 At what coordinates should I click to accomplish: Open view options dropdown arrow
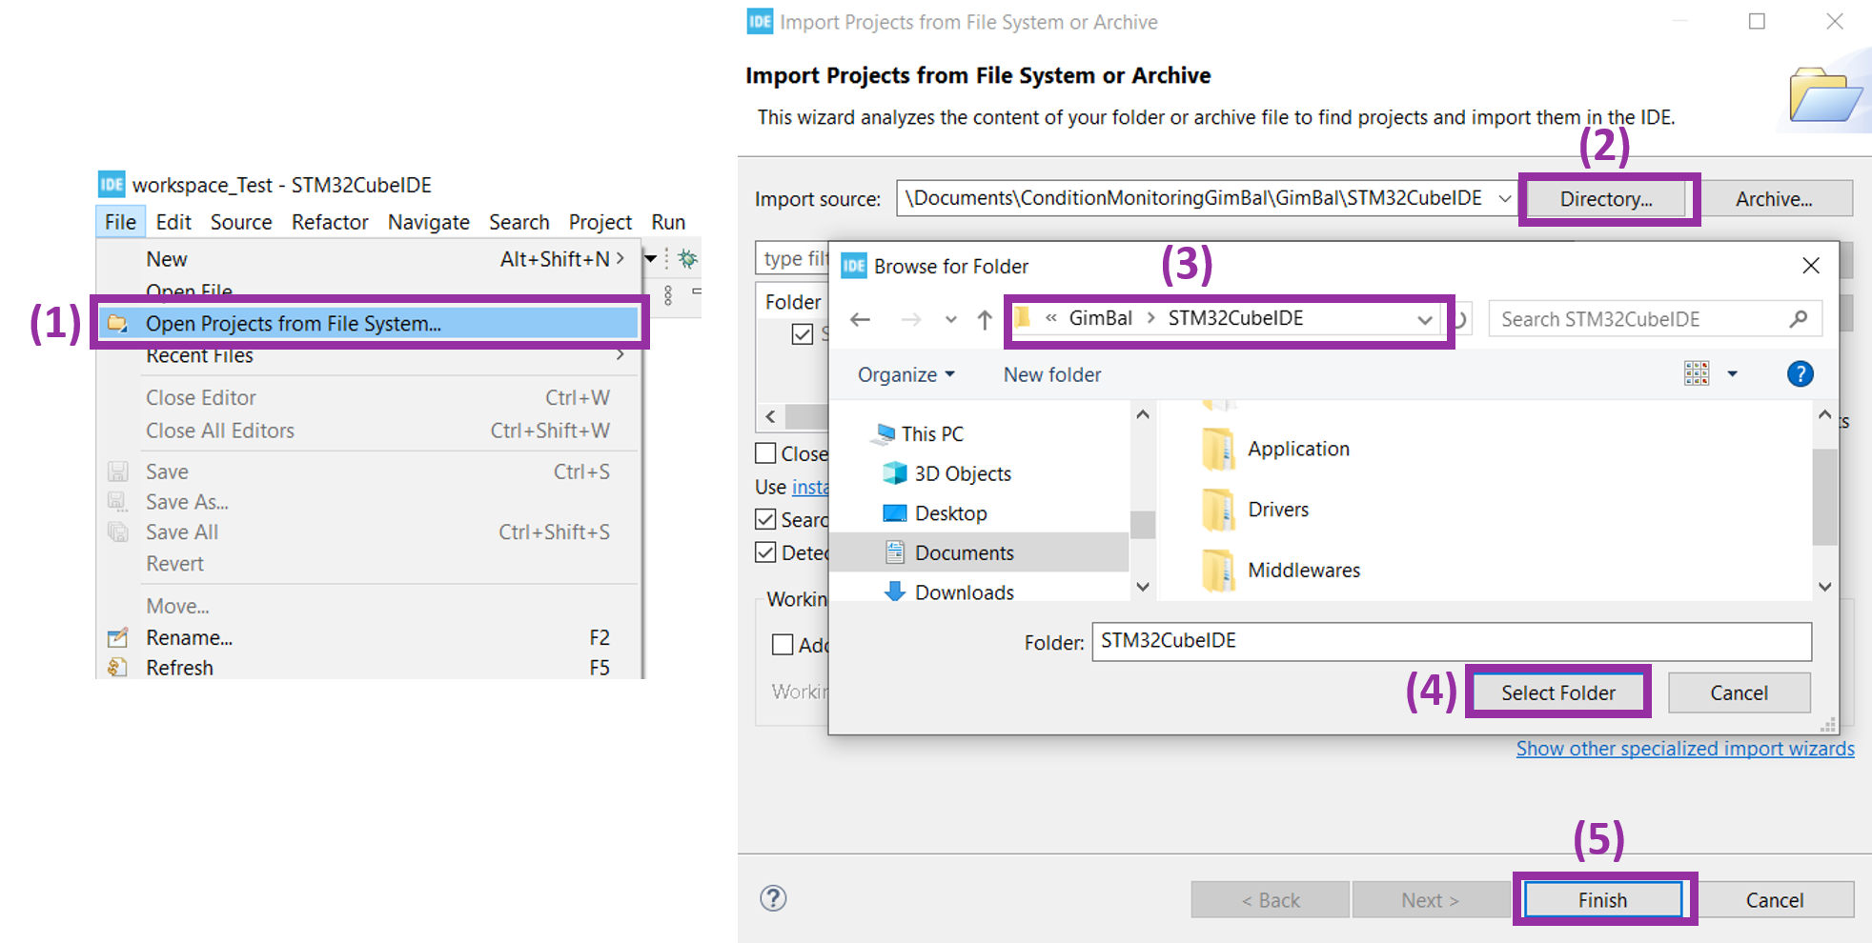click(1732, 373)
